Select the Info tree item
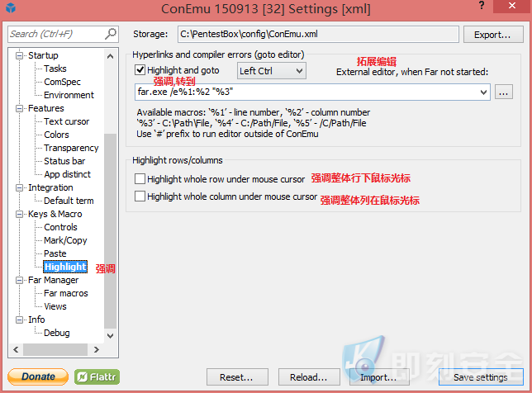The width and height of the screenshot is (532, 393). click(x=36, y=320)
